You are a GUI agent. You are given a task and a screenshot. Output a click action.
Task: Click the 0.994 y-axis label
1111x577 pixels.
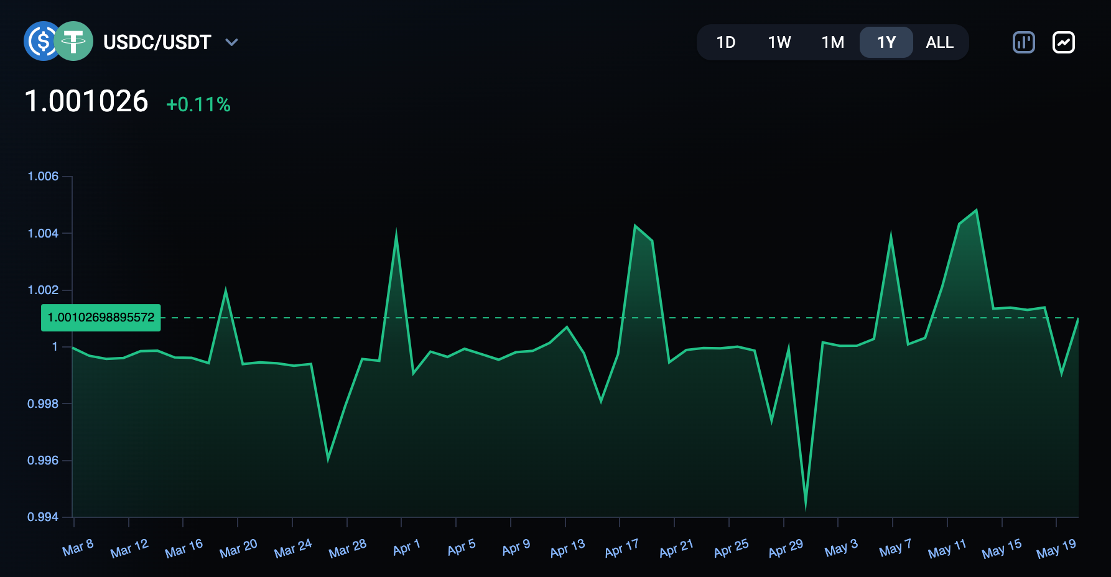pos(43,517)
